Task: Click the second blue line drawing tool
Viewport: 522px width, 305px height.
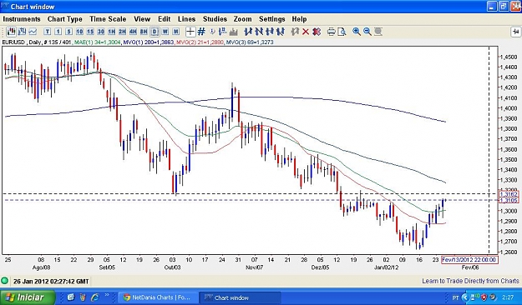Action: (x=259, y=32)
